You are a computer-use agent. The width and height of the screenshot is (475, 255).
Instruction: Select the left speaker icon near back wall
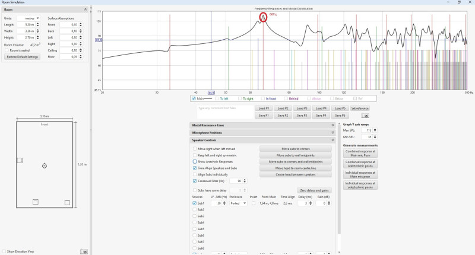pyautogui.click(x=36, y=202)
